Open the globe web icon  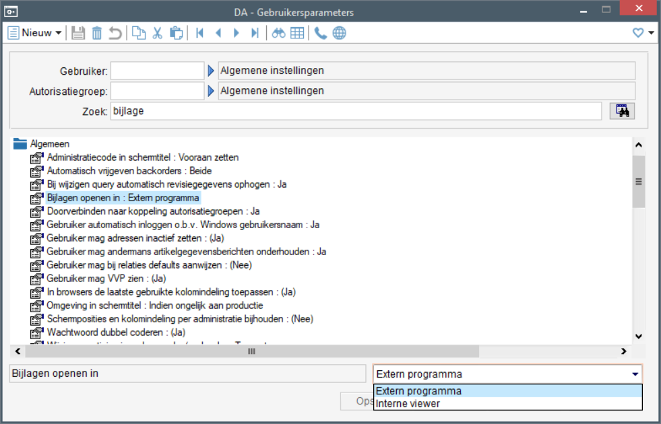point(339,33)
